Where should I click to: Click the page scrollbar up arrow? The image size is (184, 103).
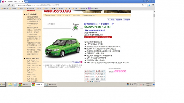(154, 11)
